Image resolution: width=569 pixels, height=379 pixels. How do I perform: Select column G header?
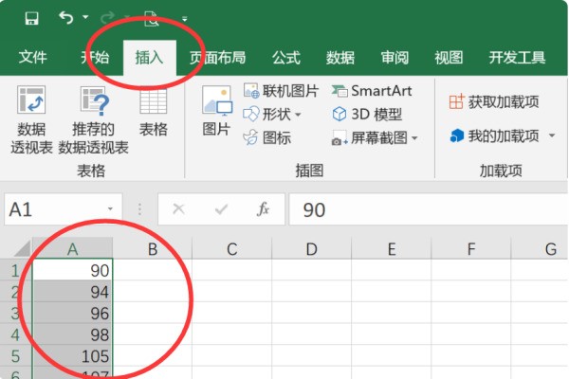coord(540,249)
